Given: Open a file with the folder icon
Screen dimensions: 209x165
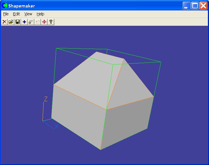Looking at the screenshot, I should click(x=11, y=22).
